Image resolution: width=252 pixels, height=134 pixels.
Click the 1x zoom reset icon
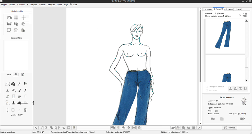(13, 96)
